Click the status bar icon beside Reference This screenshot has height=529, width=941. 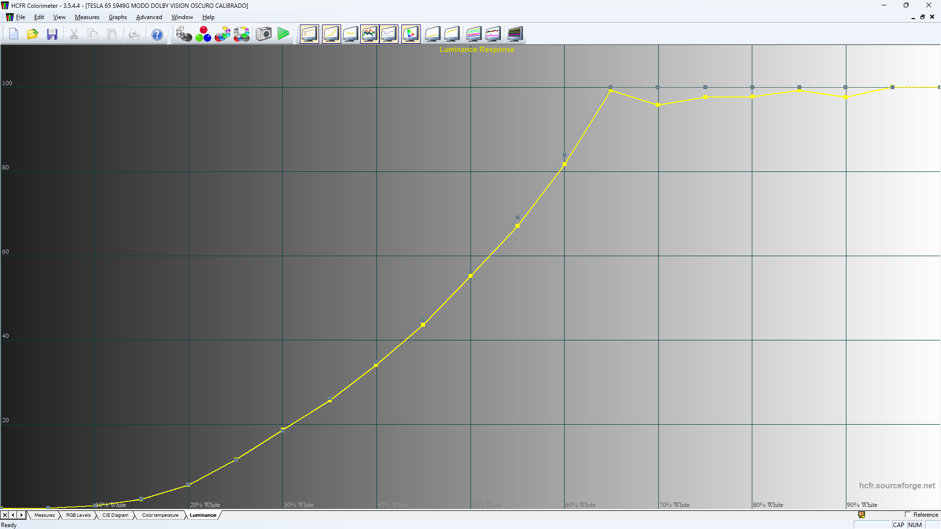click(862, 515)
